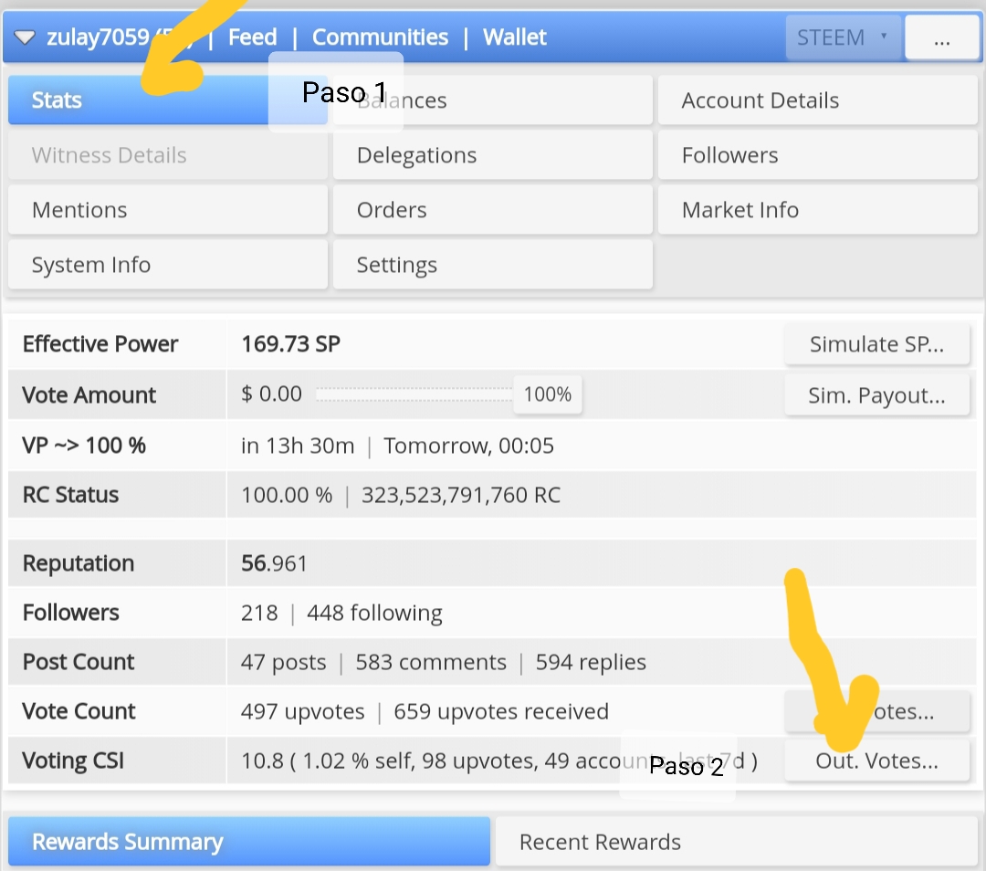
Task: Select the Stats tab
Action: (168, 100)
